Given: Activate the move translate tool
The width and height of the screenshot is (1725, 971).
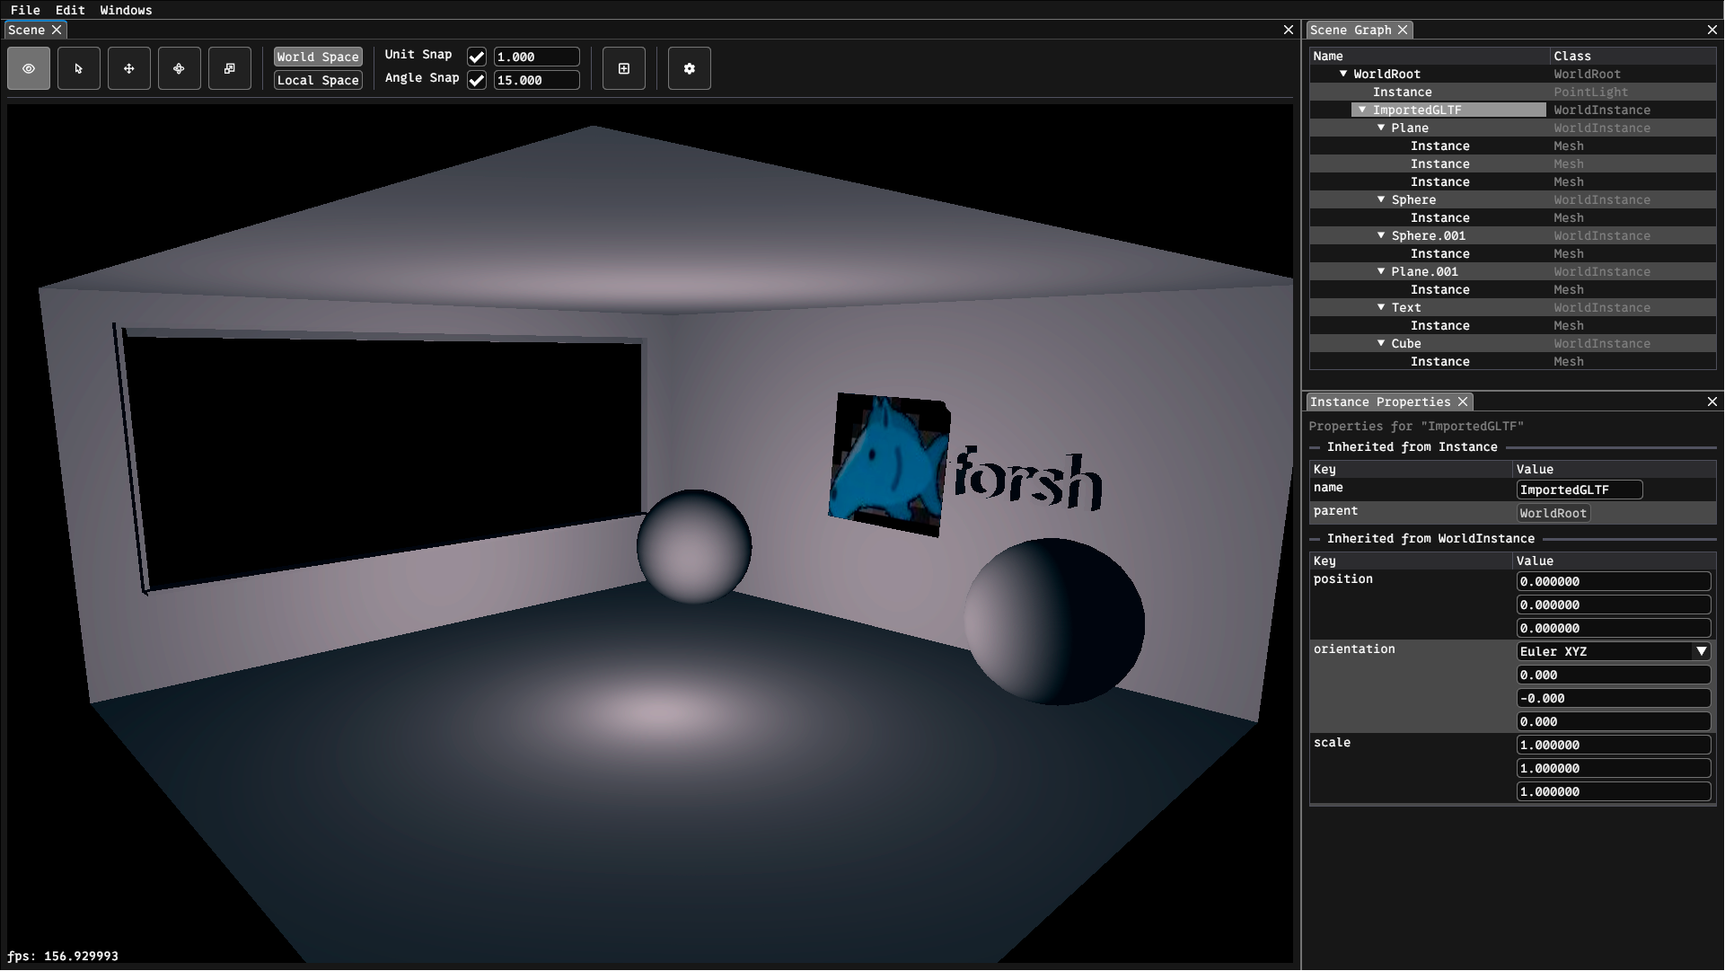Looking at the screenshot, I should pos(129,68).
